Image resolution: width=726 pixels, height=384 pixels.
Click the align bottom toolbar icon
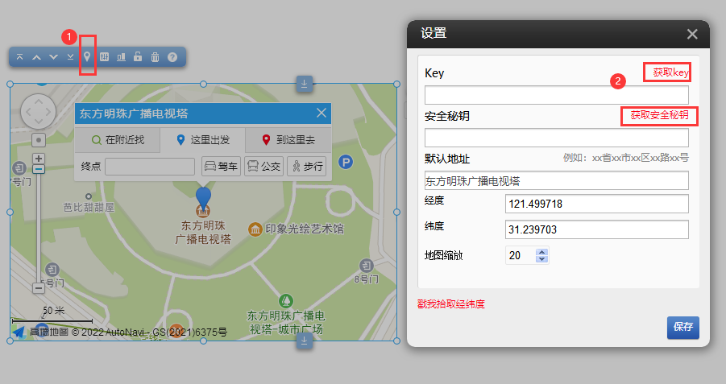coord(121,57)
